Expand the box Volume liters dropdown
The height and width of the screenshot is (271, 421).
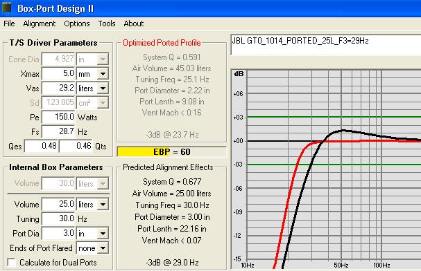(103, 205)
